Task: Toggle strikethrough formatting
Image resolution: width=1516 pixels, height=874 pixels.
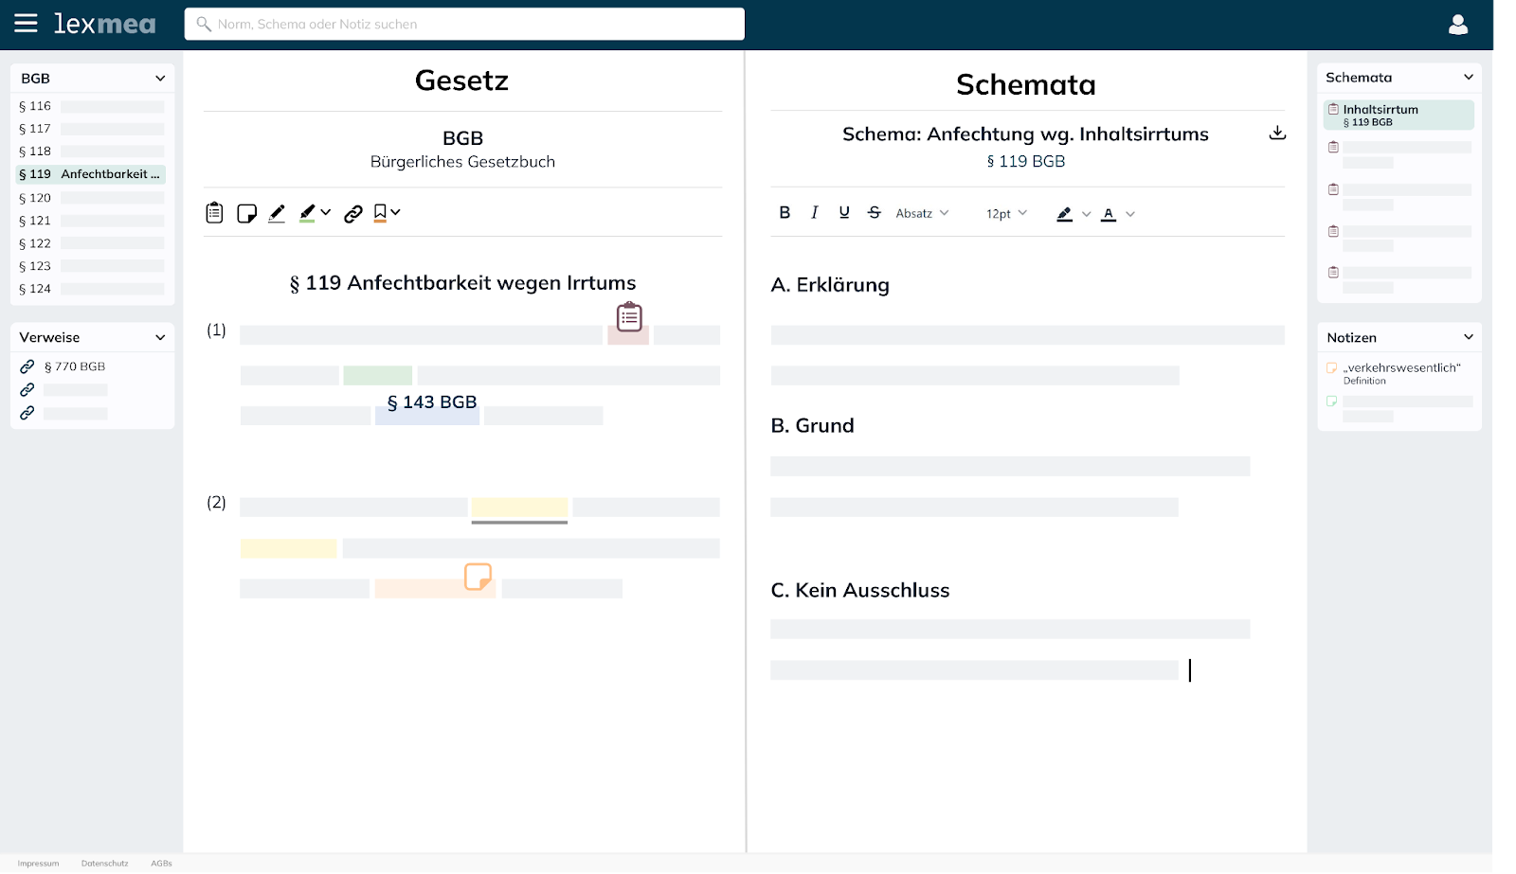Action: (x=874, y=213)
